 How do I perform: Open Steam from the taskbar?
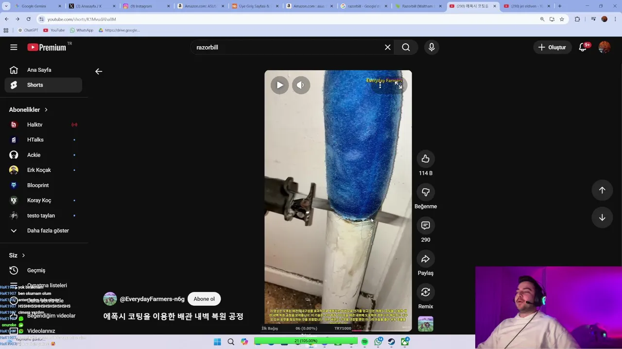pyautogui.click(x=391, y=342)
